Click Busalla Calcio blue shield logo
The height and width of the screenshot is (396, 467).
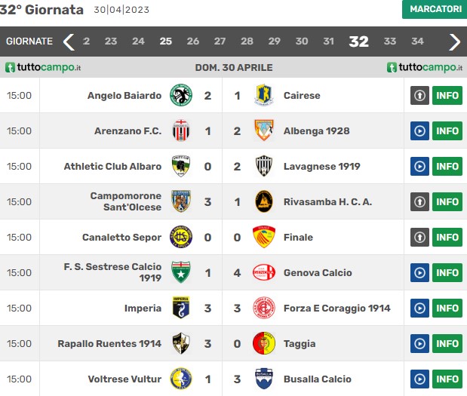(x=264, y=379)
